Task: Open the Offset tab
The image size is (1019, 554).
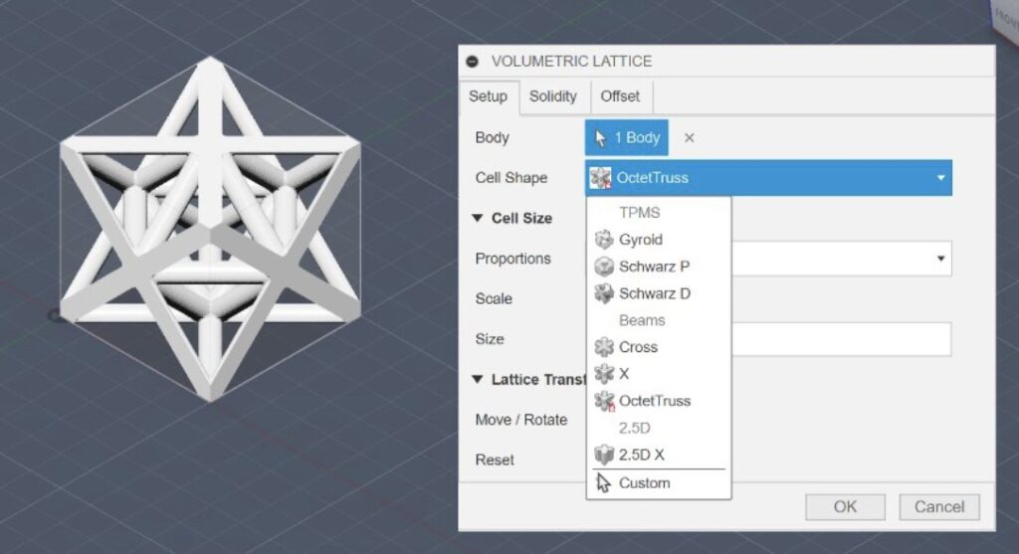Action: [620, 96]
